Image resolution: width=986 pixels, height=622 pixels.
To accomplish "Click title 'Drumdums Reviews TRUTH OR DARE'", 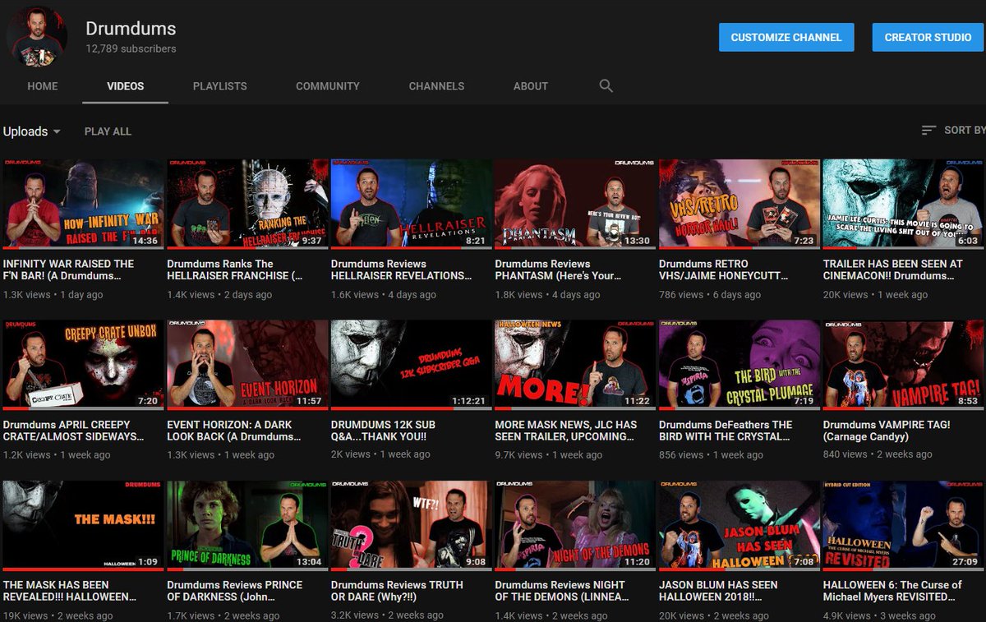I will click(398, 591).
